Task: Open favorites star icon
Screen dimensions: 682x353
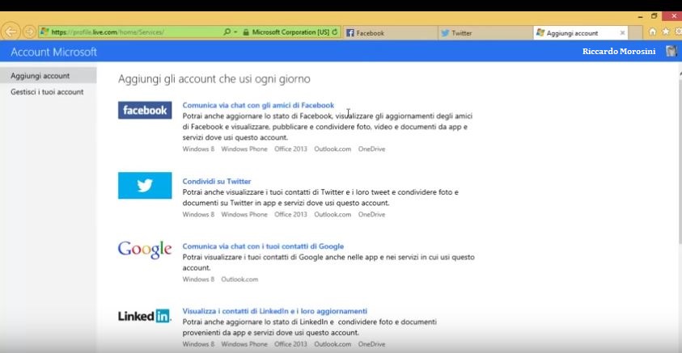Action: (x=666, y=32)
